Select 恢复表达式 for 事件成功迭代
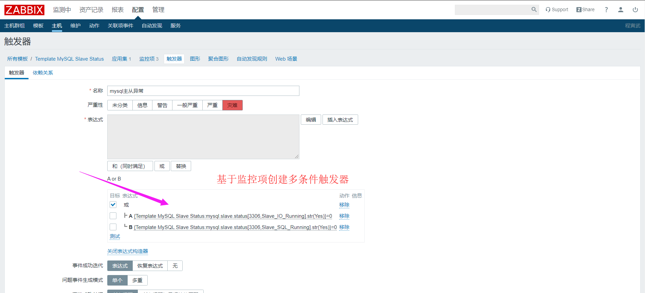Viewport: 645px width, 293px height. pos(150,266)
